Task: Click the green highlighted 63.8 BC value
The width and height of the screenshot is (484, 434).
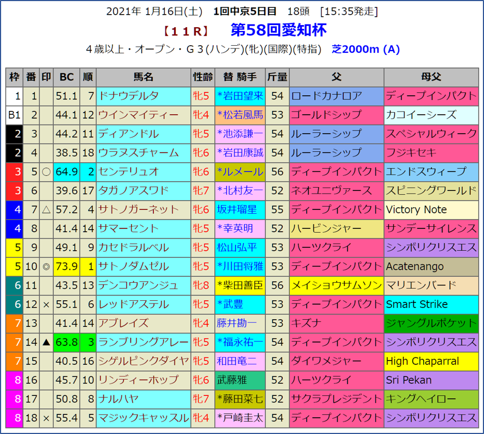Action: 67,342
